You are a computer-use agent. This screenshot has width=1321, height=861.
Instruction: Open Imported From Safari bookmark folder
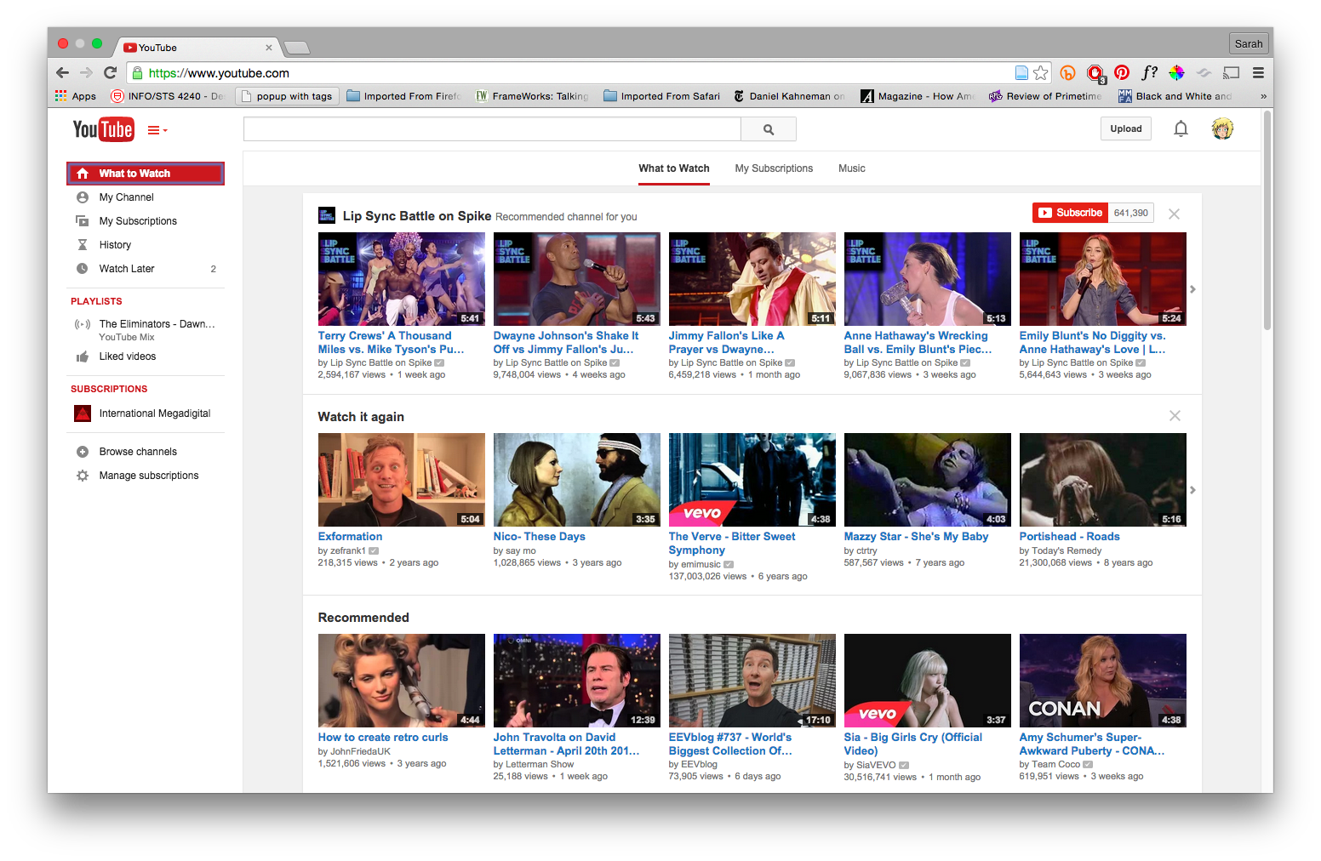pos(661,96)
